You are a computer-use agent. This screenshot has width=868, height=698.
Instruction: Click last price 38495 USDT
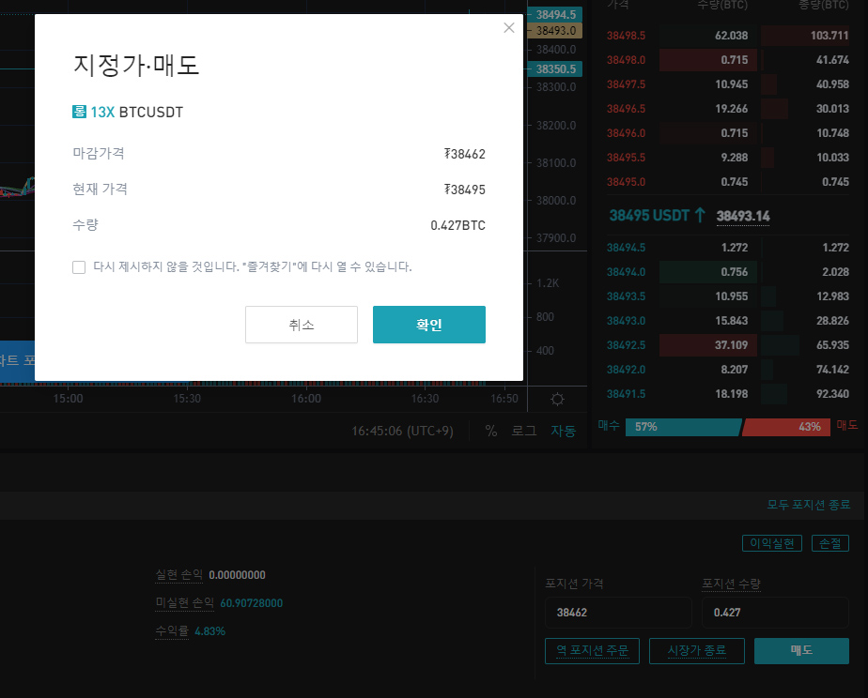(649, 216)
